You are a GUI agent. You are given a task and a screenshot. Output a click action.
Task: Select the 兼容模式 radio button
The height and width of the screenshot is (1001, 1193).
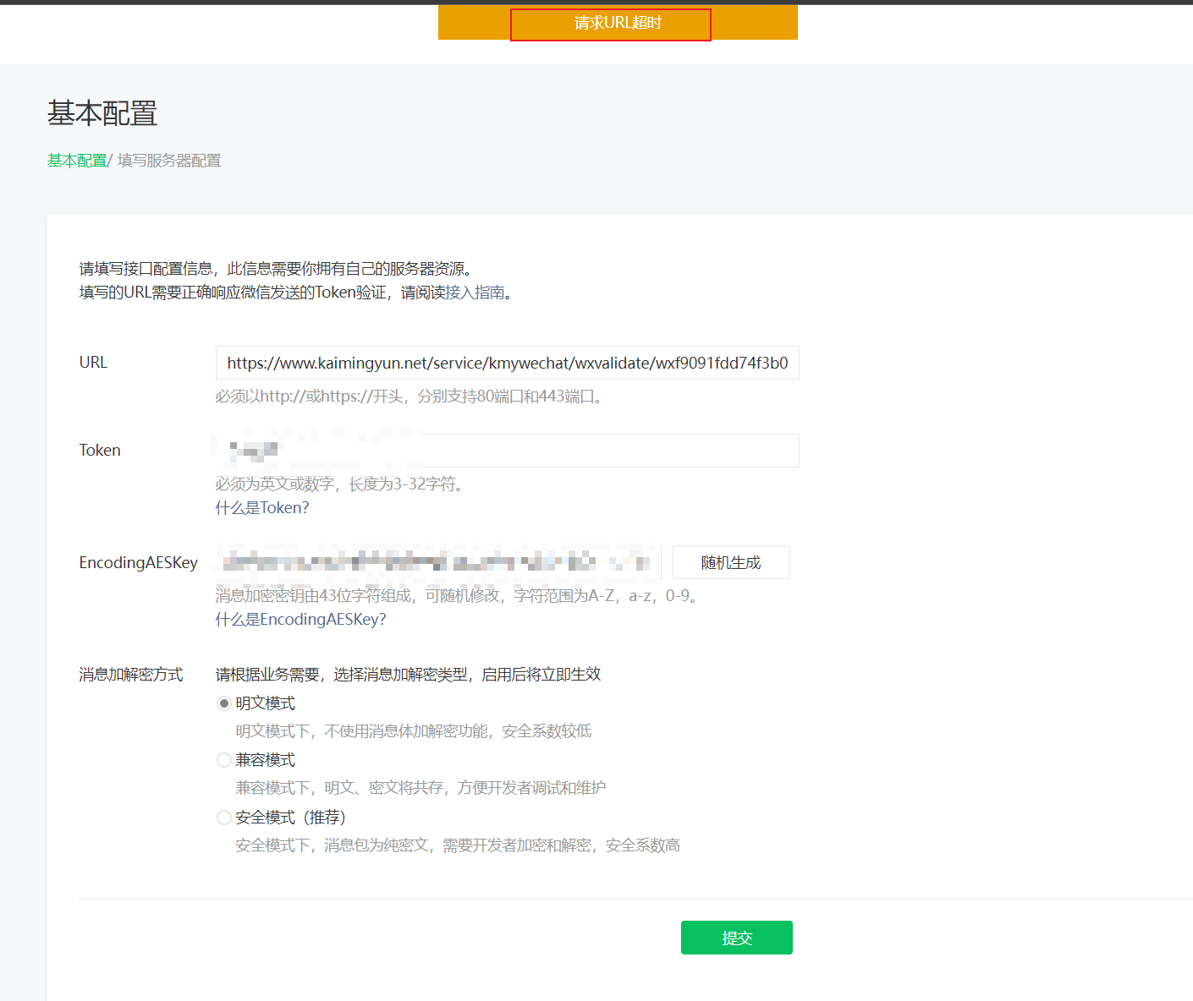[224, 760]
